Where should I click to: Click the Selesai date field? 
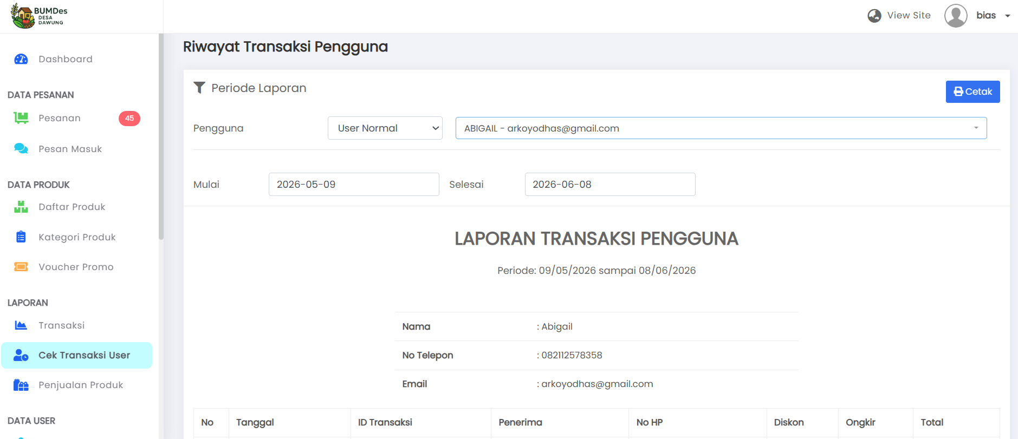coord(610,185)
